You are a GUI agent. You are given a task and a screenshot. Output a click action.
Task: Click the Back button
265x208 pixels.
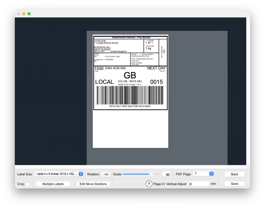tap(234, 174)
